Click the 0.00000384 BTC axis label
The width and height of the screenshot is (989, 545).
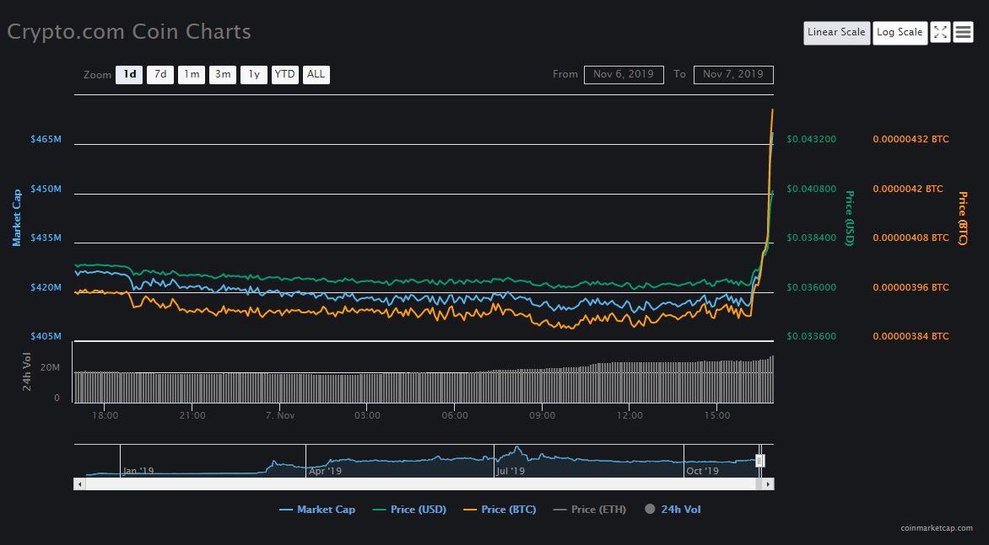pos(911,337)
